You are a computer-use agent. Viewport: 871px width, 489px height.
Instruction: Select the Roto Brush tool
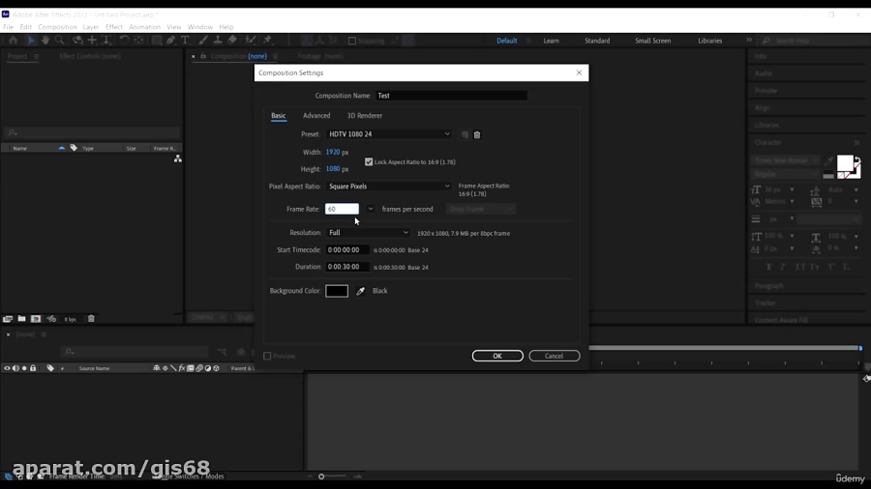tap(251, 40)
